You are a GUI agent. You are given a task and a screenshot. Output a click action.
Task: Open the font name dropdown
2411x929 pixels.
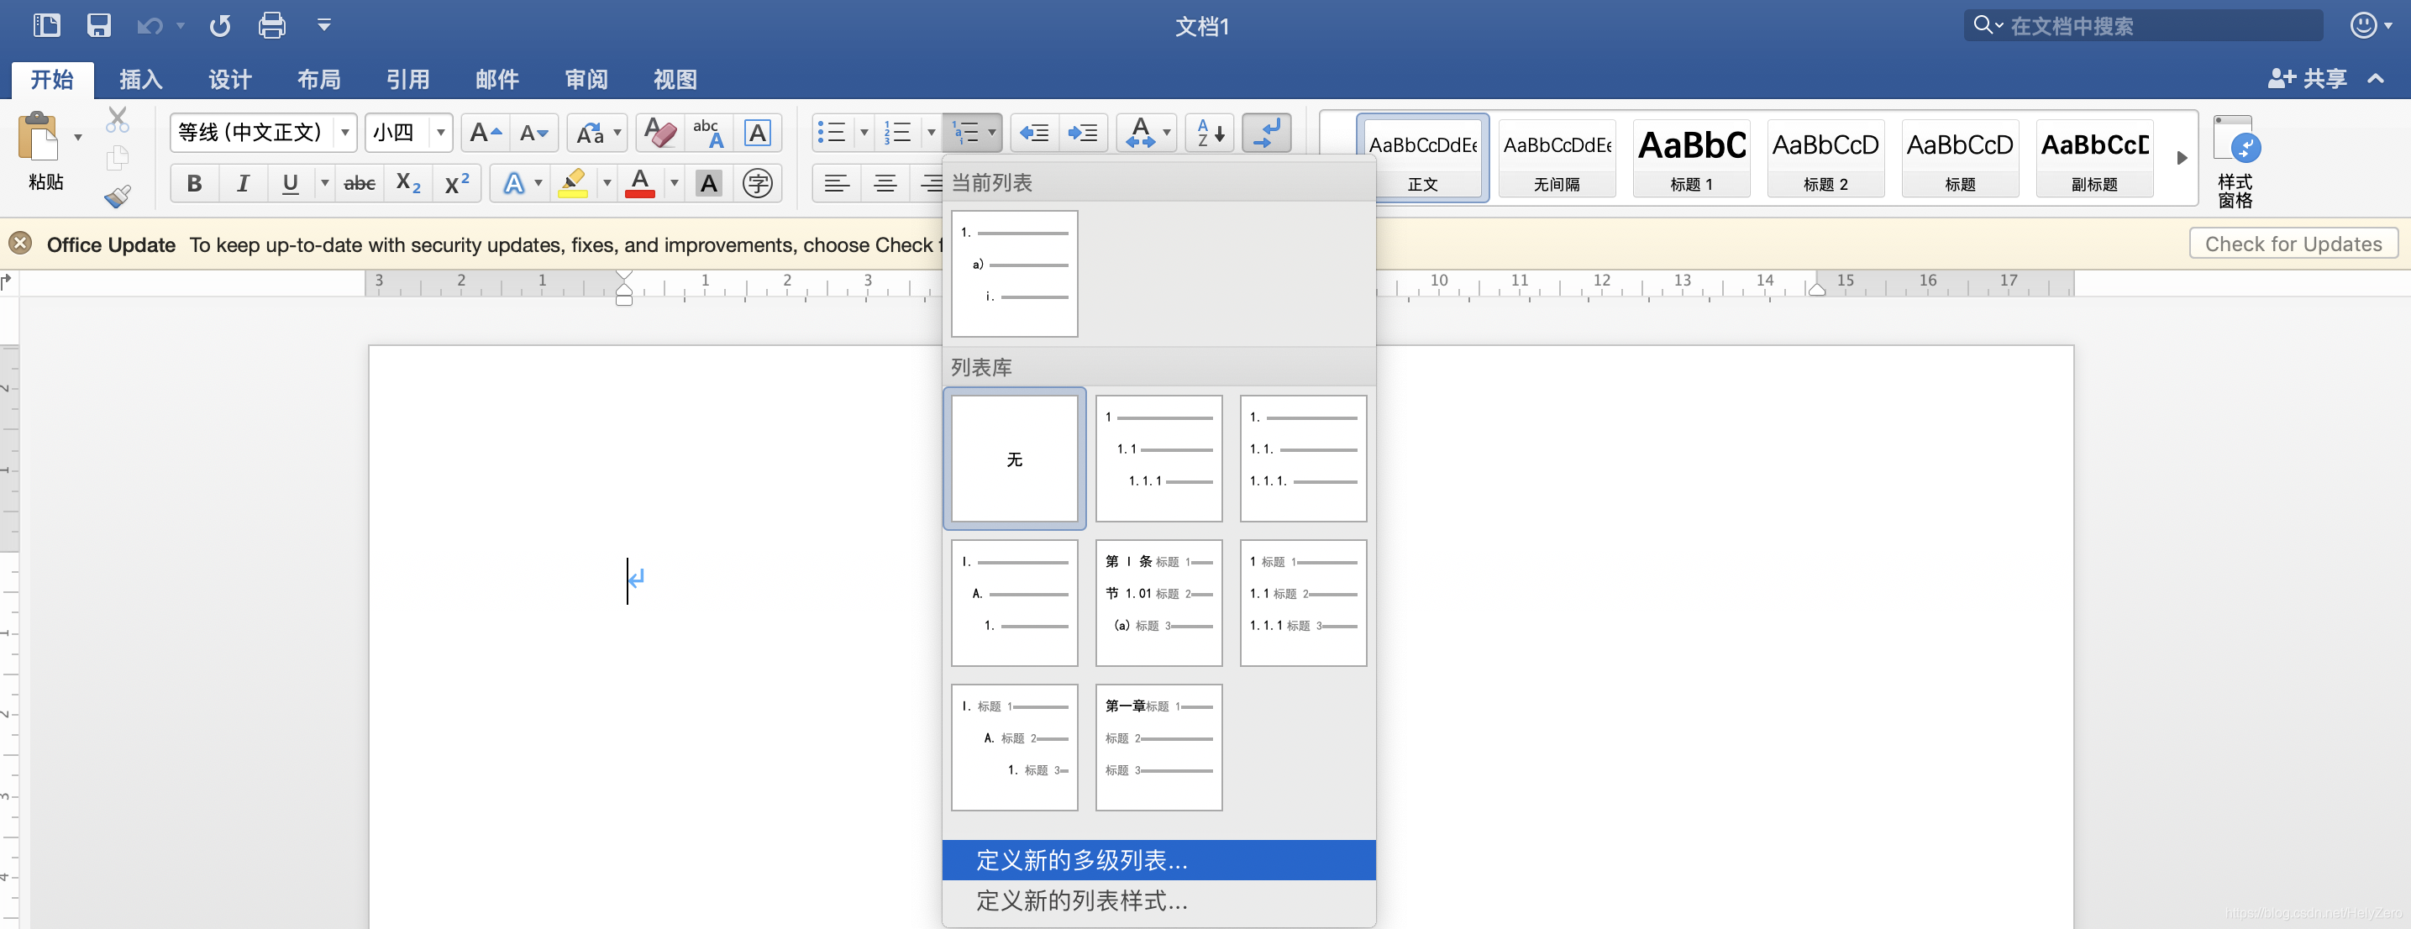click(345, 133)
